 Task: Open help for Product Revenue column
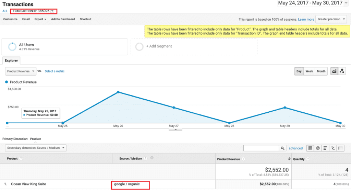point(243,159)
